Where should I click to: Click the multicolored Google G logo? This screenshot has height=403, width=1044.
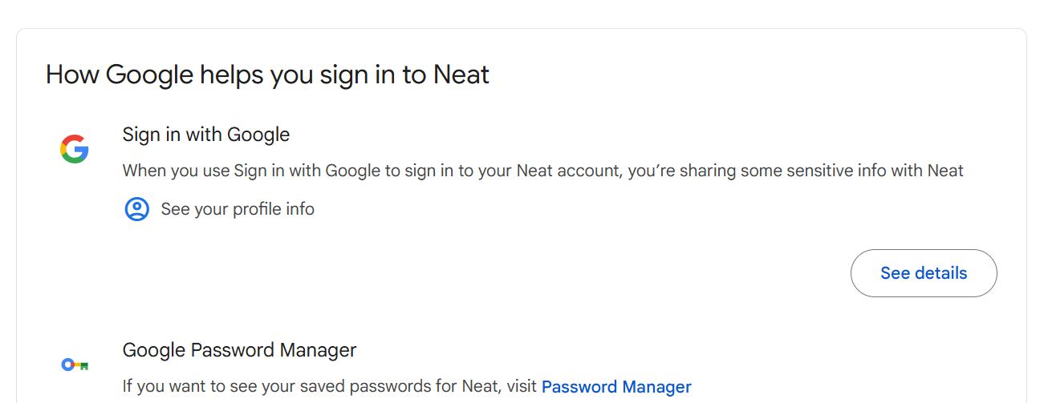[75, 150]
